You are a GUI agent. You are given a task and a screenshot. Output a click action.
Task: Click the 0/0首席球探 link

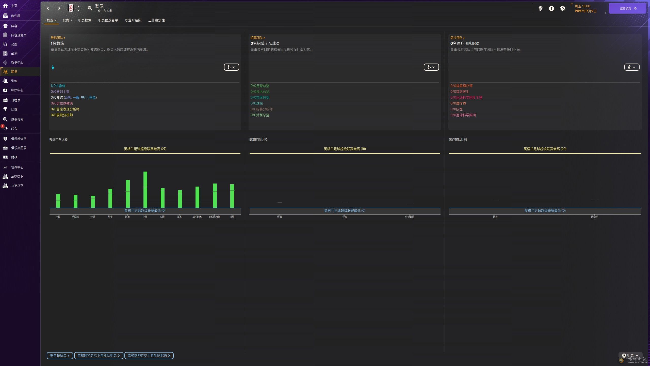coord(260,98)
